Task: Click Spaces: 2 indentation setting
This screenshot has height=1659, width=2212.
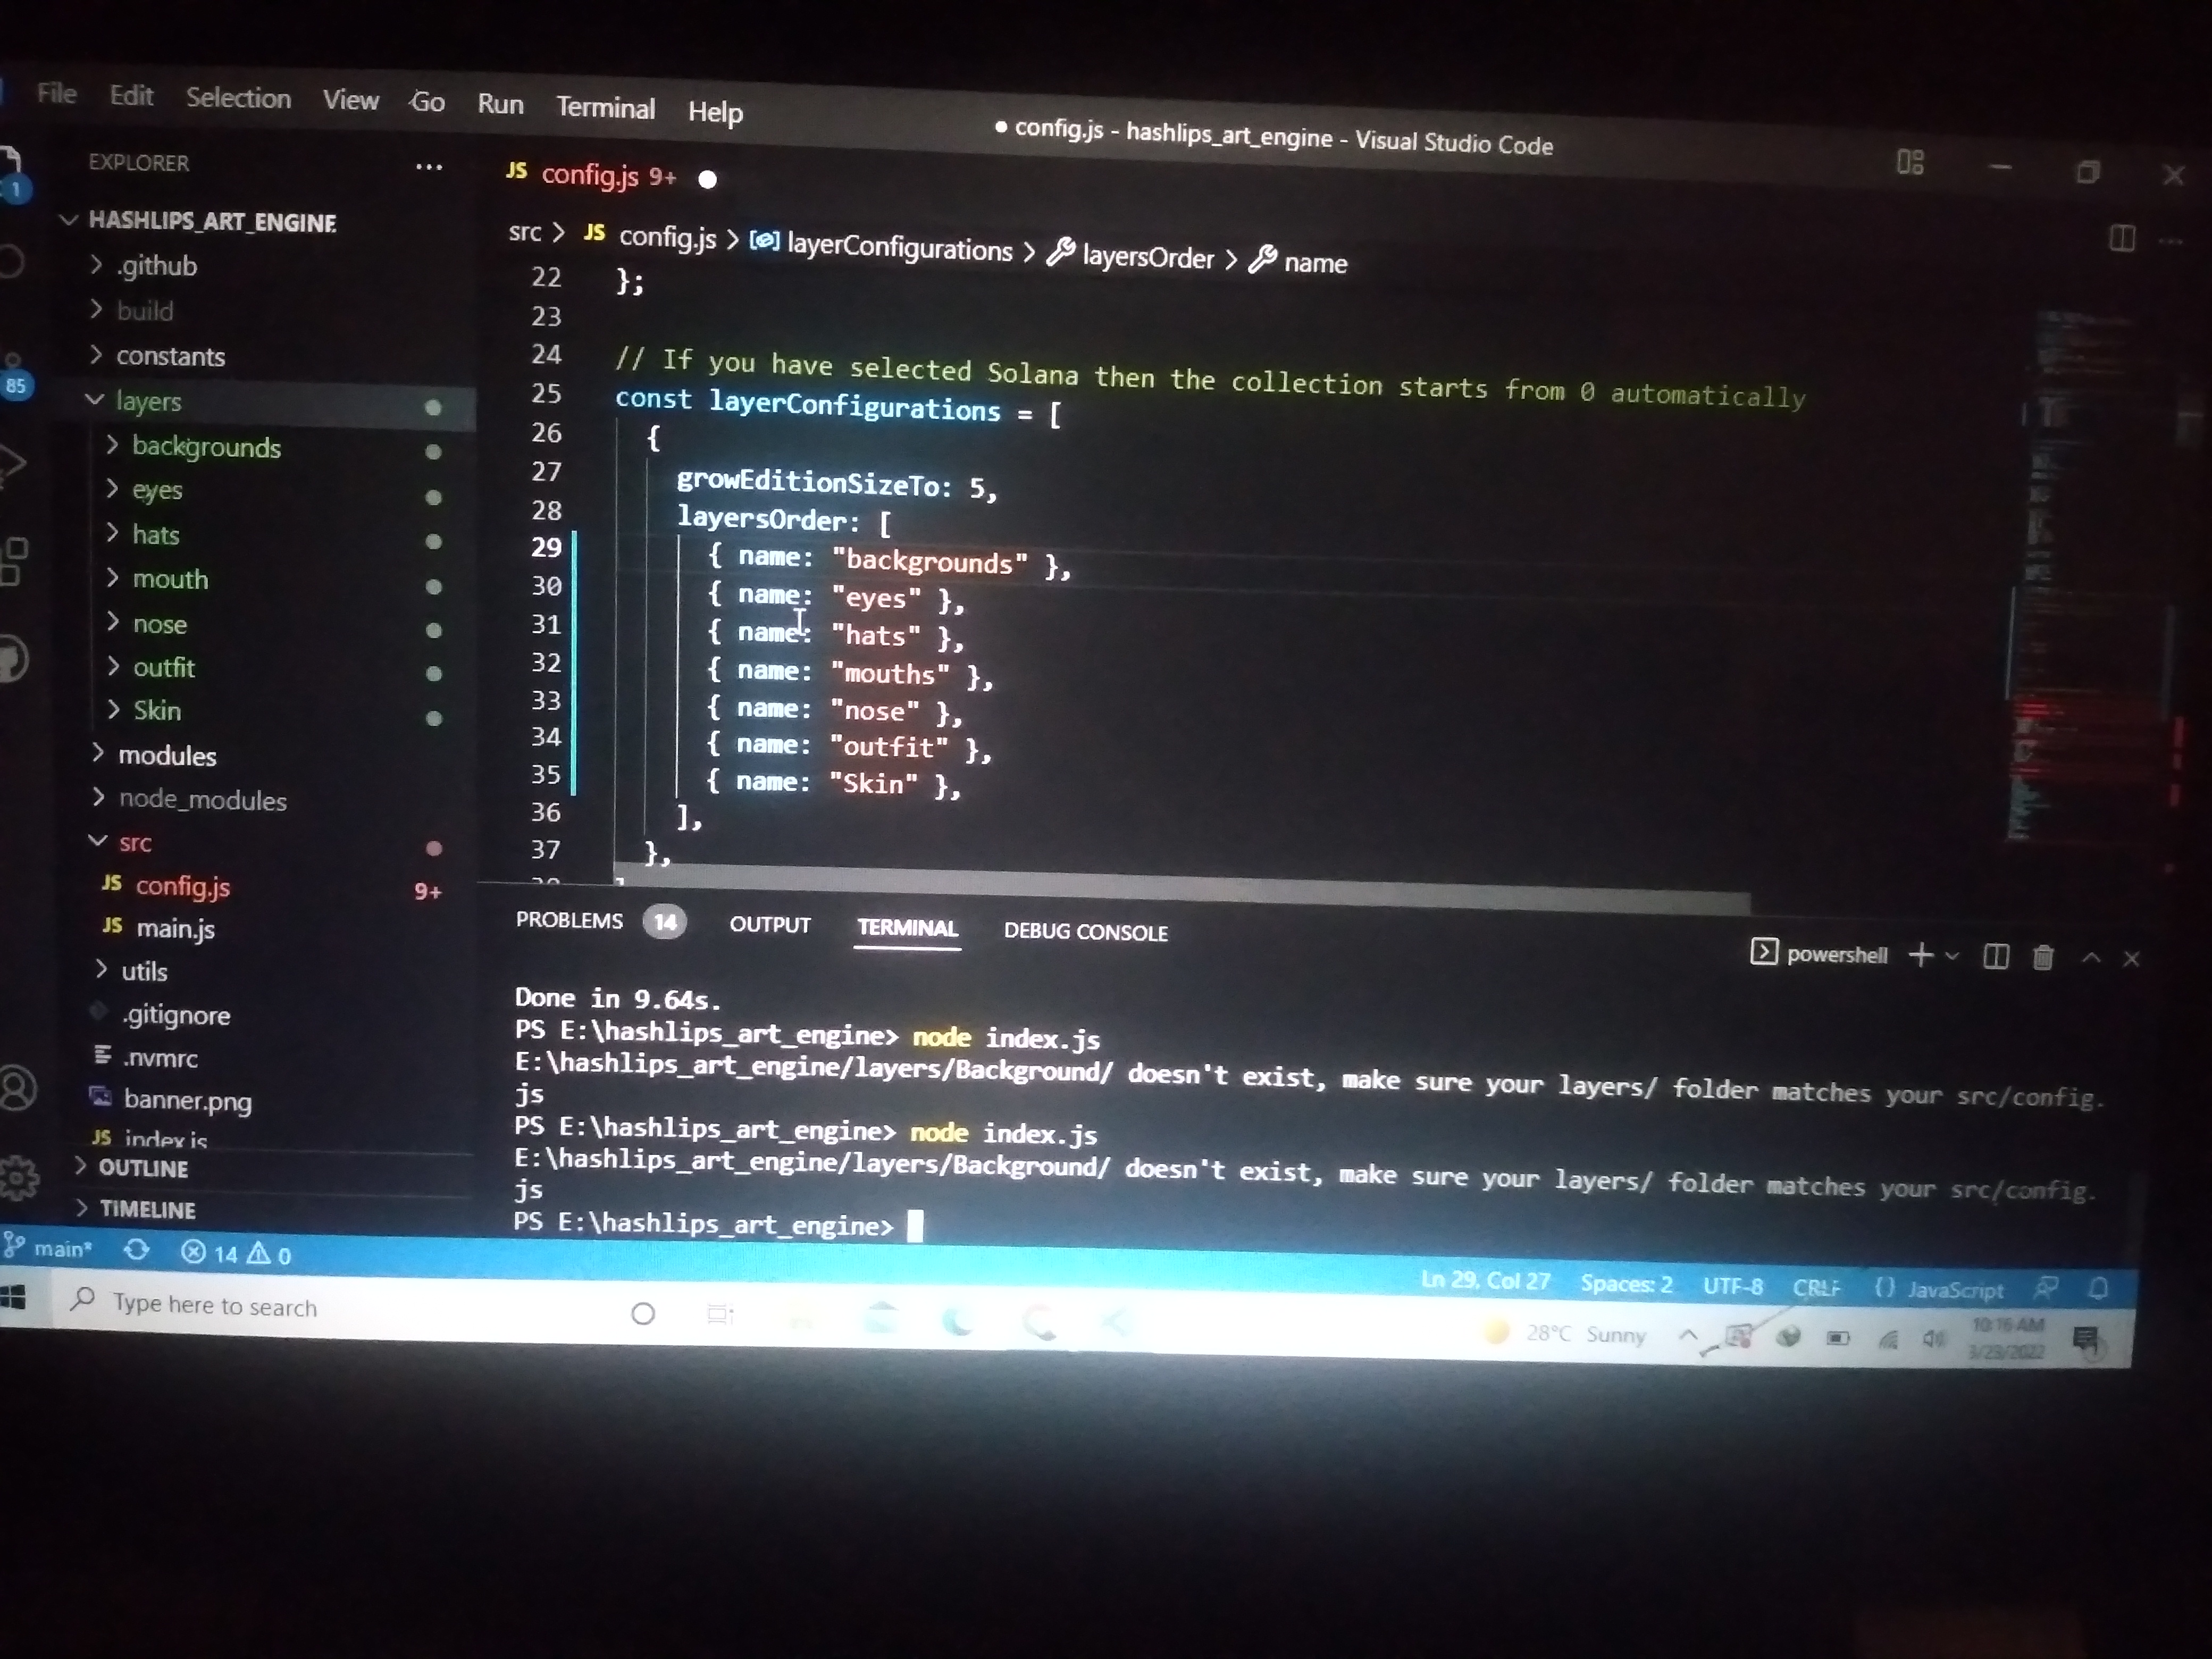Action: 1626,1284
